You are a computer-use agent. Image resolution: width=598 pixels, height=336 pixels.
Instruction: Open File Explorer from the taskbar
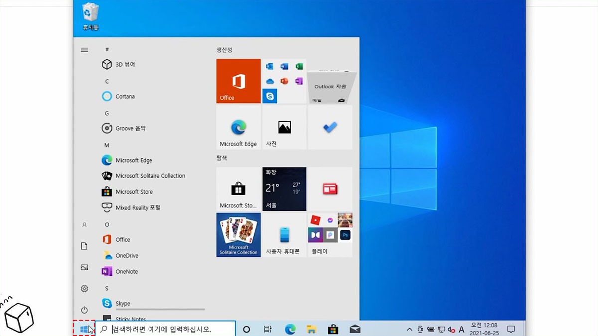pos(311,329)
